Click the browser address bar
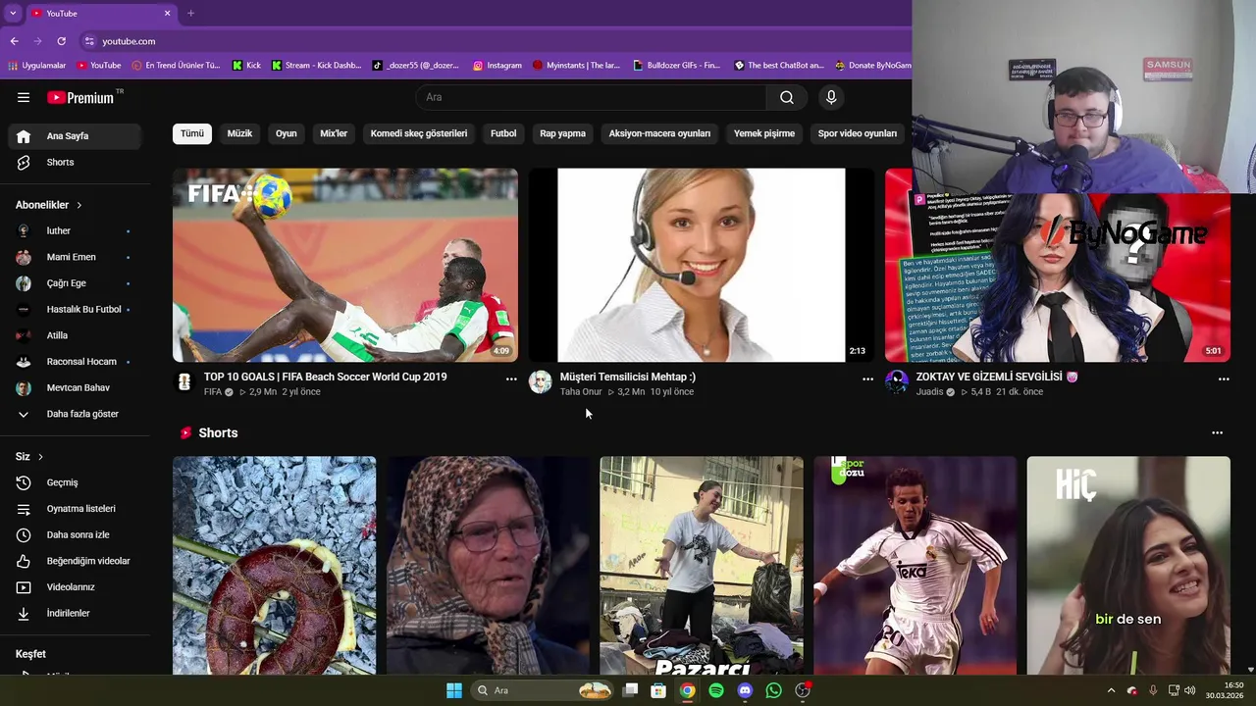Viewport: 1256px width, 706px height. pos(491,41)
